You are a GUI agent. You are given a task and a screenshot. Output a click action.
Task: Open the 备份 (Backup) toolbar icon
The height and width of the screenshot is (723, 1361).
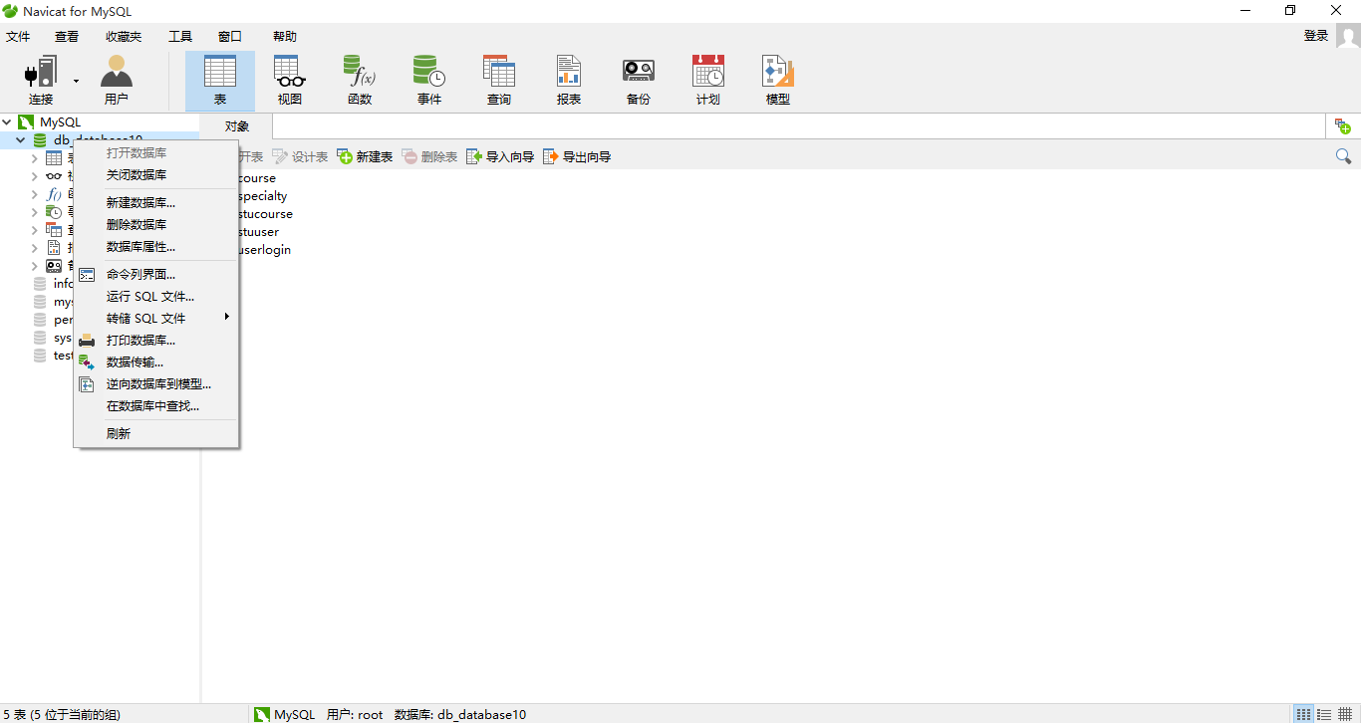coord(639,81)
